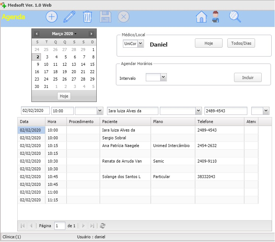
Task: Select day 15 in the calendar
Action: [x=92, y=64]
